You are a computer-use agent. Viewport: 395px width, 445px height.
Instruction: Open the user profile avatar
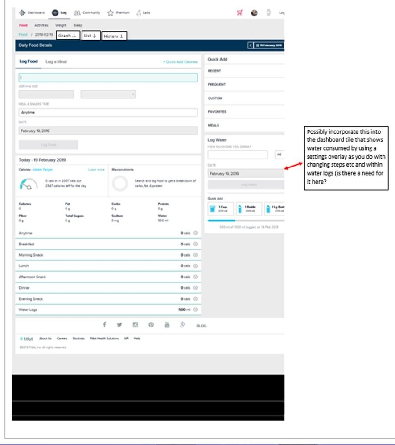click(x=254, y=13)
